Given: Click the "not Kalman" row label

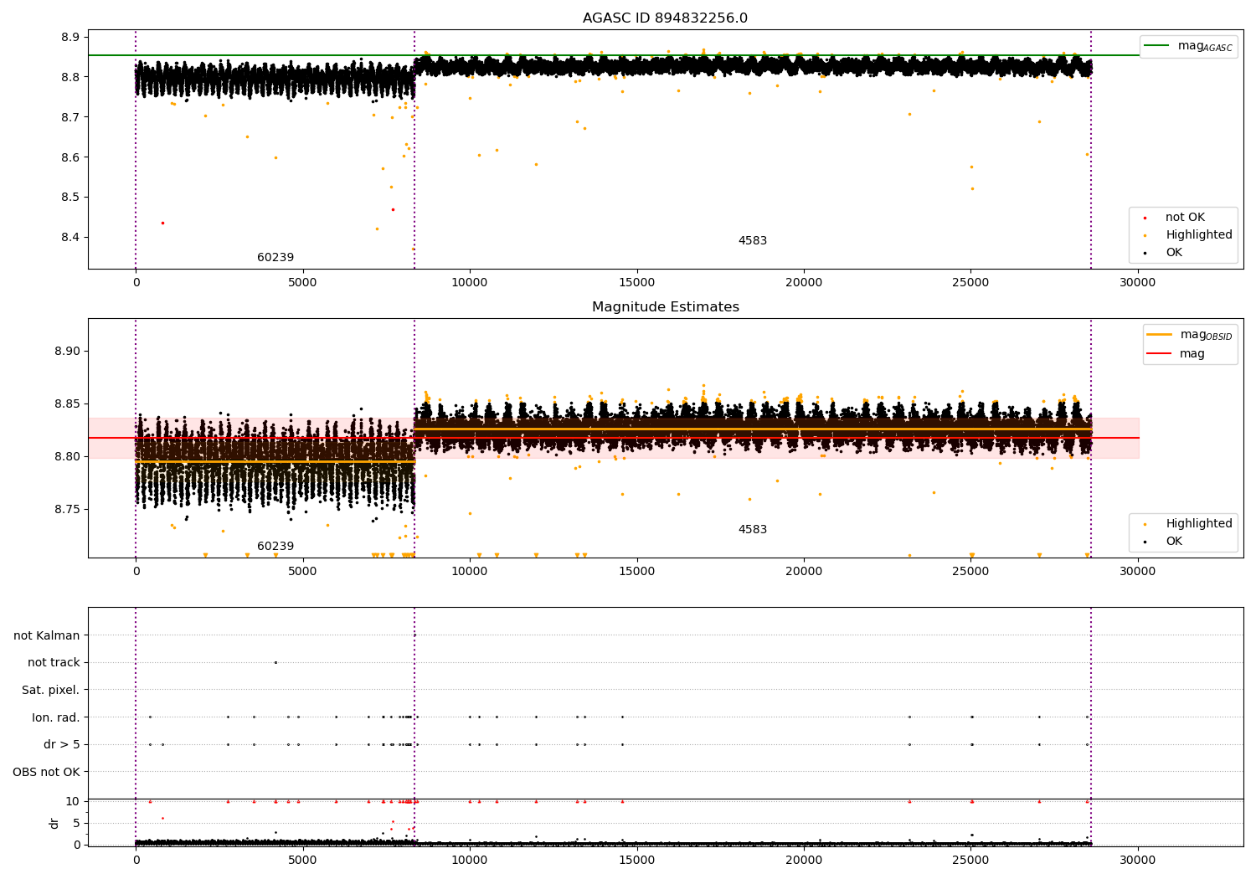Looking at the screenshot, I should pyautogui.click(x=47, y=635).
